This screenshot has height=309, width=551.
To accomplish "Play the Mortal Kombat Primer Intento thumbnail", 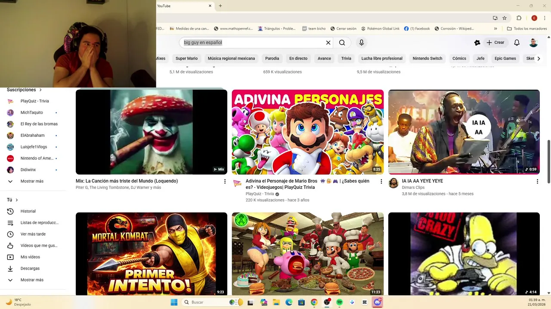I will pyautogui.click(x=152, y=254).
